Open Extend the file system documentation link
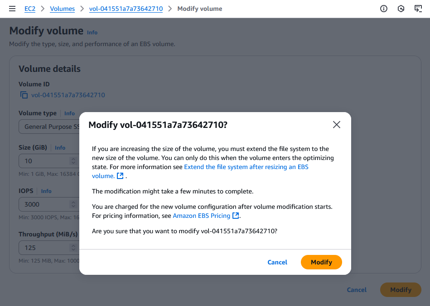 [200, 171]
